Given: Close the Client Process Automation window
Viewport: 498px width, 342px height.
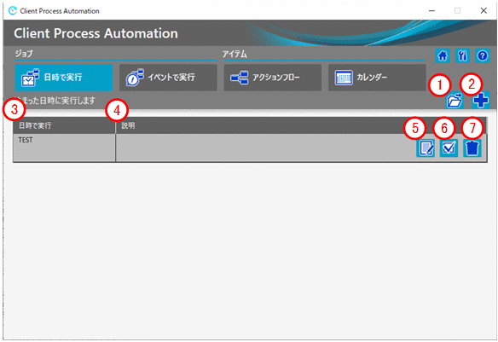Looking at the screenshot, I should pos(484,11).
